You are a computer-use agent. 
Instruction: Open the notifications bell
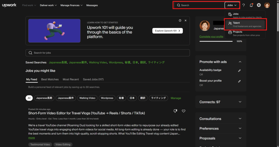point(251,5)
